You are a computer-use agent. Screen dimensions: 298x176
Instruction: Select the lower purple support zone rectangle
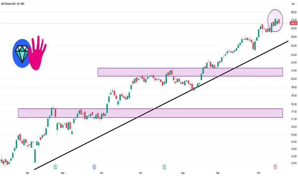click(150, 113)
